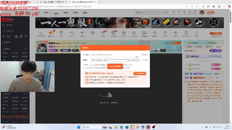Click the 2鱼丸 gift on banner

click(x=145, y=23)
